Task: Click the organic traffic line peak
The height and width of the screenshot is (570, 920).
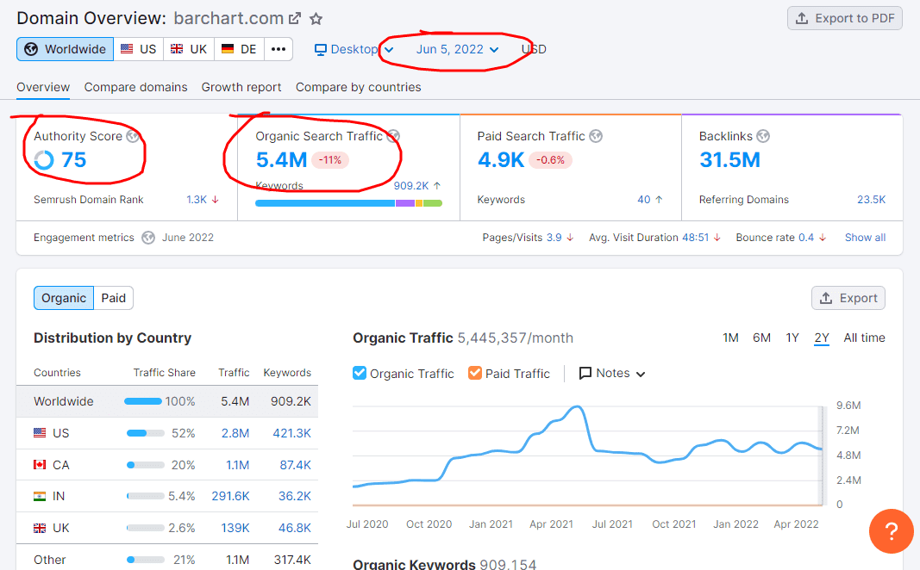Action: click(x=578, y=406)
